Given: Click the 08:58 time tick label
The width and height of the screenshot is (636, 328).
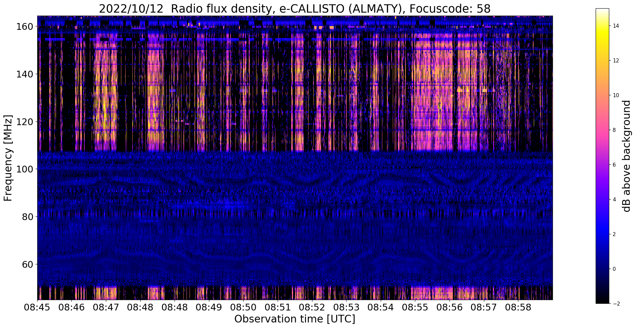Looking at the screenshot, I should [x=518, y=308].
